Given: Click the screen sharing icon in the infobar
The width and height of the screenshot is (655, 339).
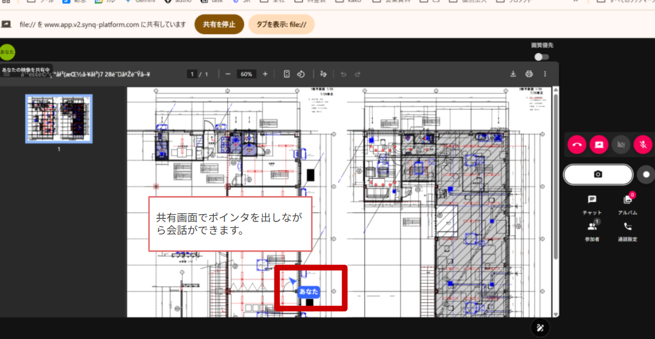Looking at the screenshot, I should click(6, 25).
